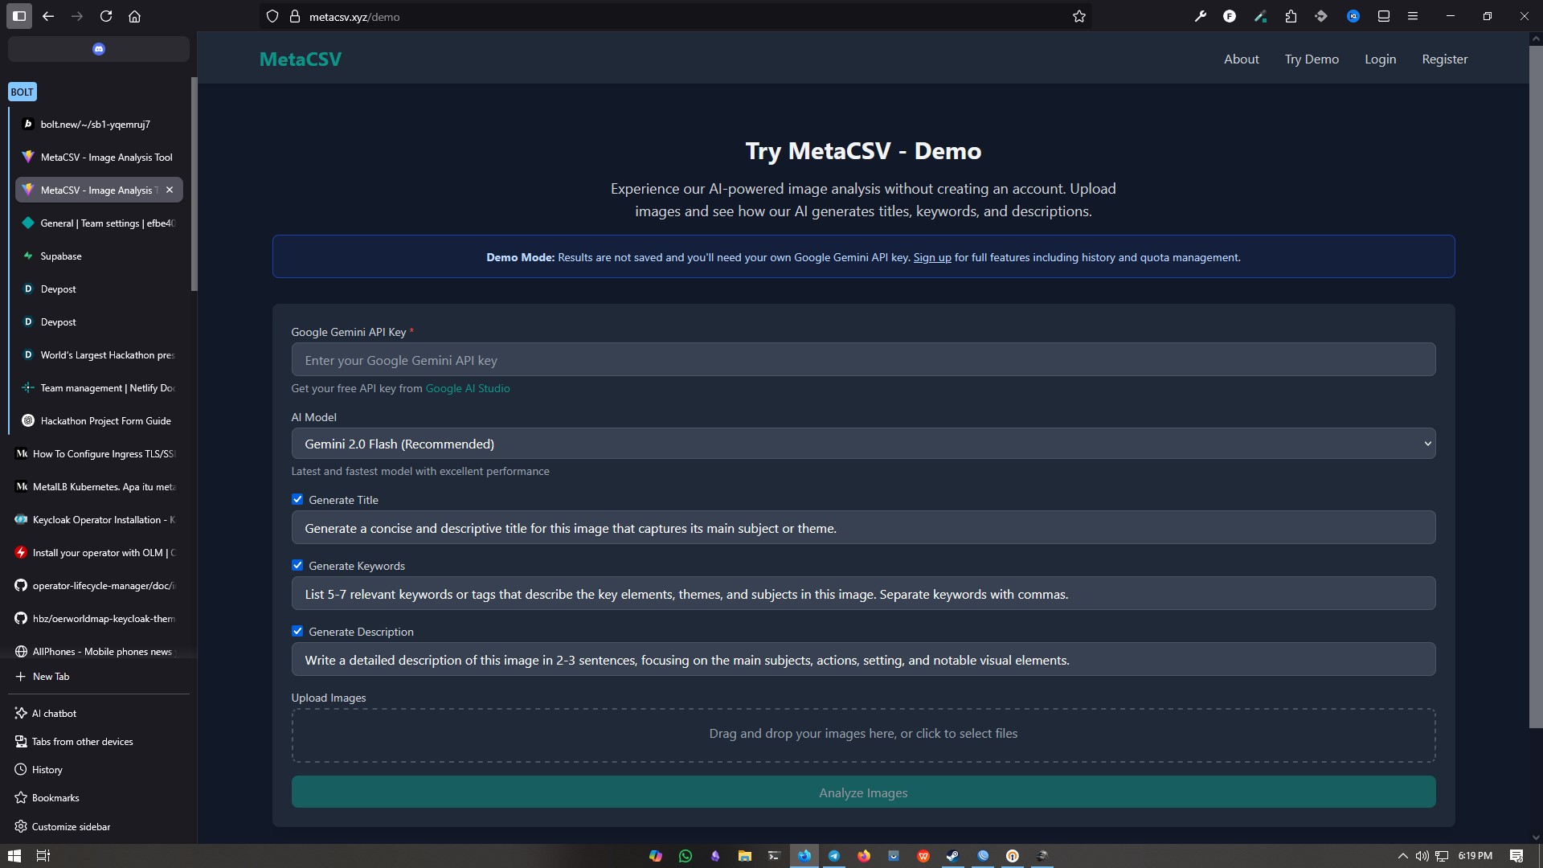Open the Google AI Studio link

click(467, 388)
